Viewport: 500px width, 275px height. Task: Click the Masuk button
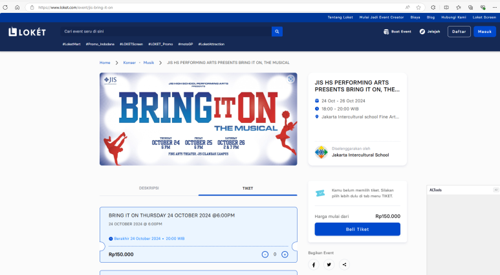pyautogui.click(x=484, y=32)
